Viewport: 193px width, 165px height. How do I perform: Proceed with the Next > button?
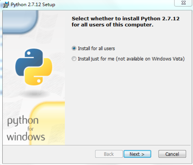pyautogui.click(x=137, y=154)
